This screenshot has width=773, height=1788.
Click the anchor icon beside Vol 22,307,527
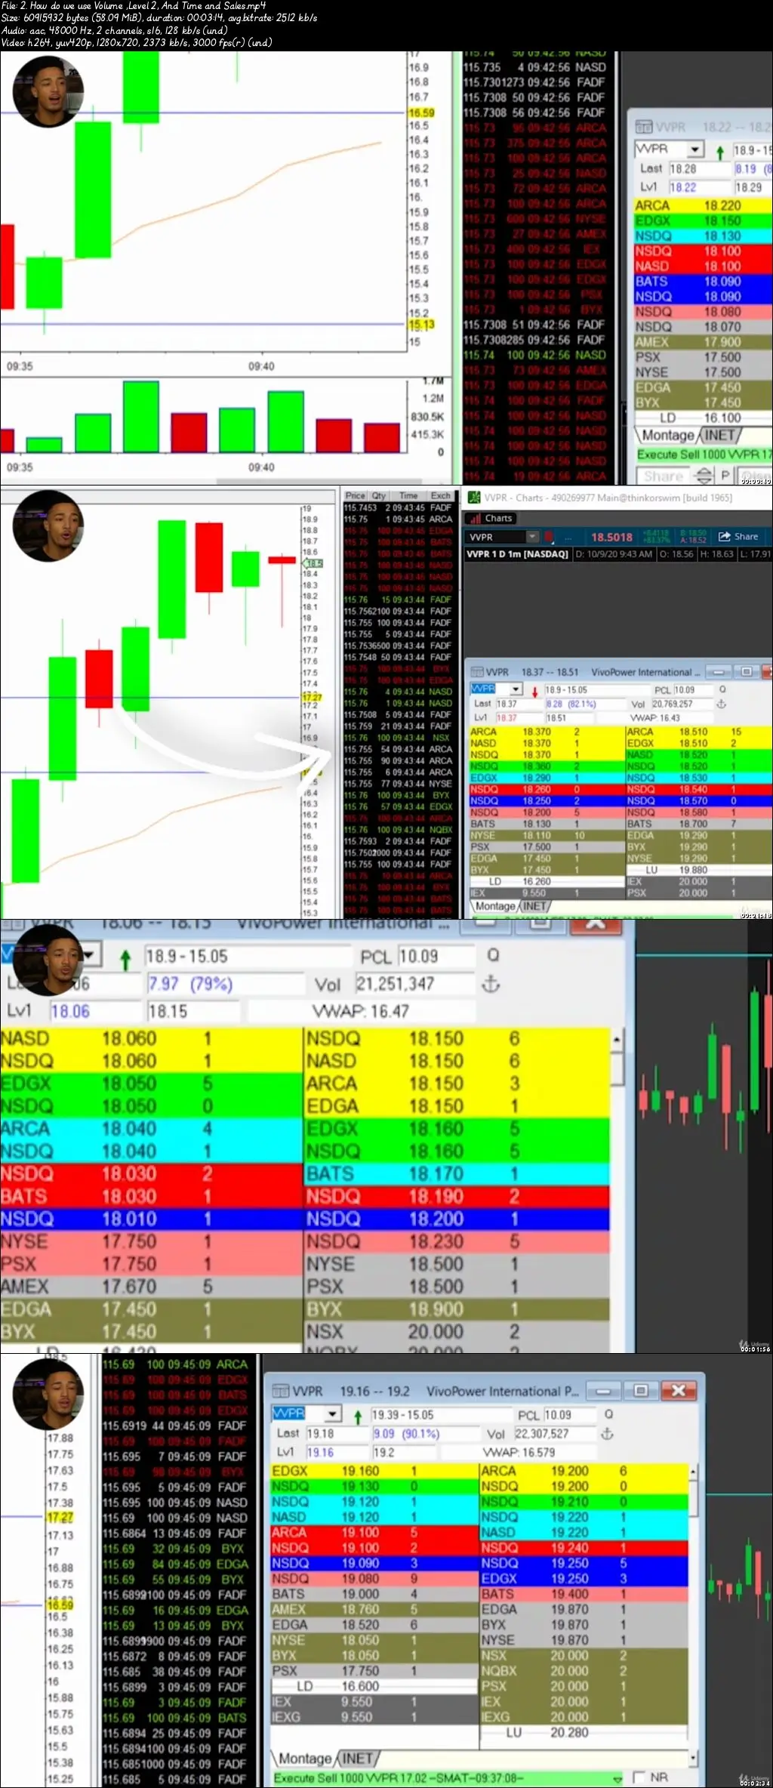pyautogui.click(x=606, y=1433)
